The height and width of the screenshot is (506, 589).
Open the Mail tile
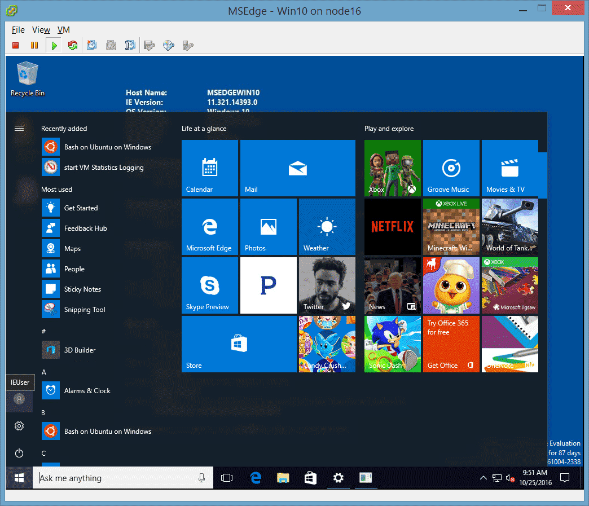tap(297, 168)
